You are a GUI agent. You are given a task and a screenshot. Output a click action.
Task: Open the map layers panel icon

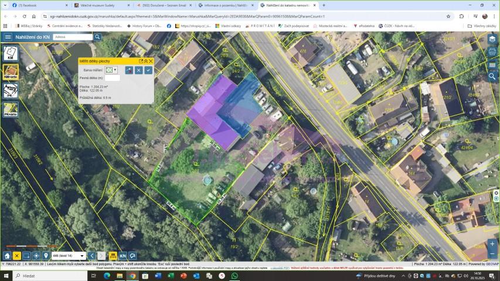point(492,39)
